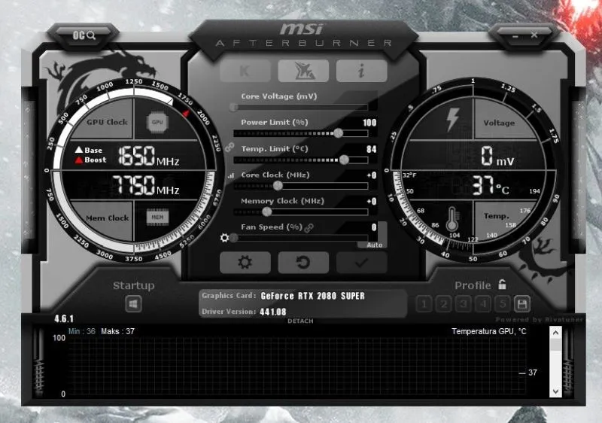Viewport: 602px width, 423px height.
Task: Click the Core Clock slider handle
Action: [x=278, y=186]
